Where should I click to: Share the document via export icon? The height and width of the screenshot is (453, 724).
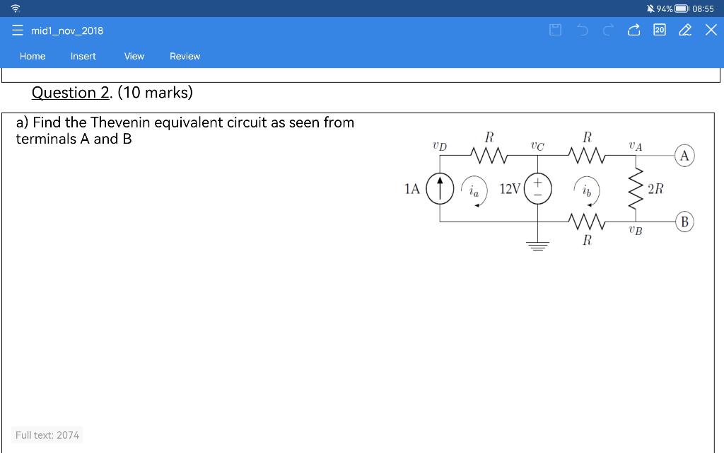pyautogui.click(x=633, y=30)
